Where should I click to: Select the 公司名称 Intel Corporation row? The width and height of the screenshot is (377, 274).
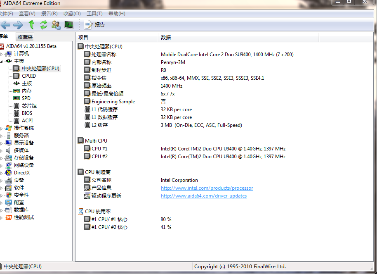tap(141, 180)
